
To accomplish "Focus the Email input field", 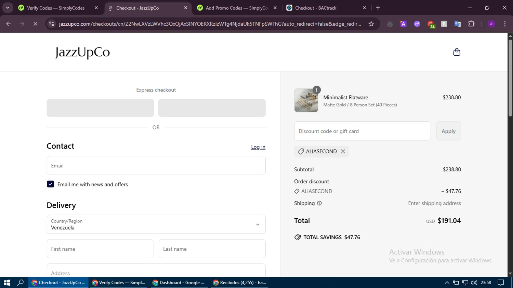I will (x=156, y=166).
